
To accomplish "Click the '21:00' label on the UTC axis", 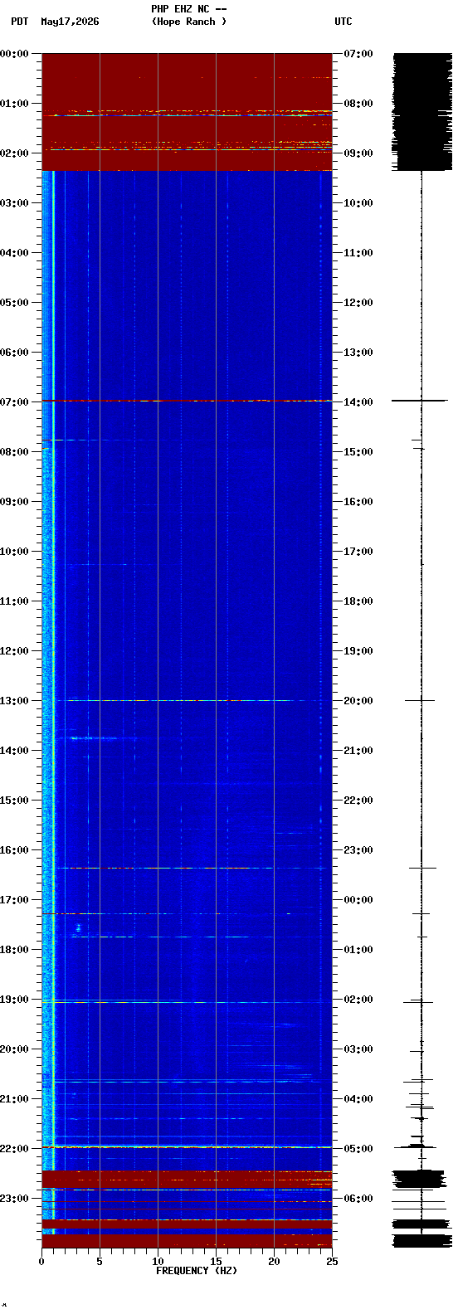I will pos(358,751).
